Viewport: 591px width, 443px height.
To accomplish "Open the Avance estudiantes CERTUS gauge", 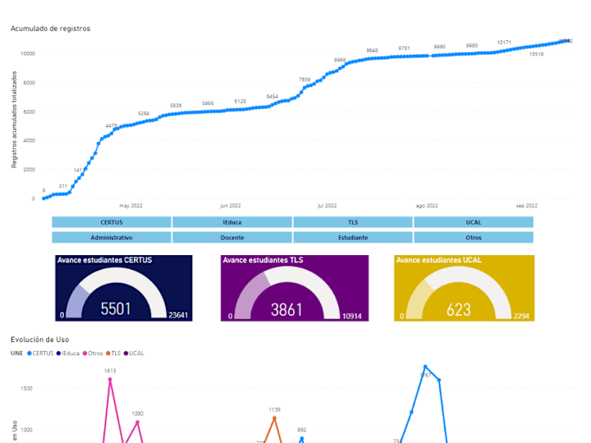I will click(124, 288).
